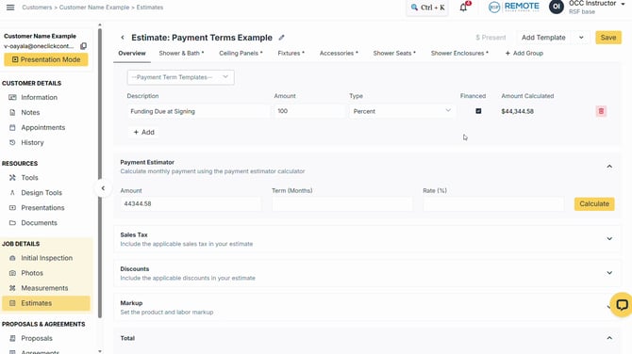The image size is (632, 354).
Task: Expand the Sales Tax section
Action: (609, 239)
